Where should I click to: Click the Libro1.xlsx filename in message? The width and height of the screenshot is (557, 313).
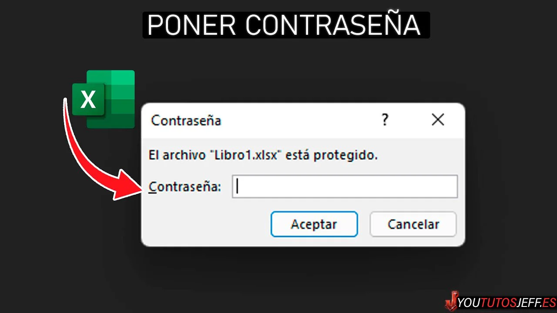246,155
